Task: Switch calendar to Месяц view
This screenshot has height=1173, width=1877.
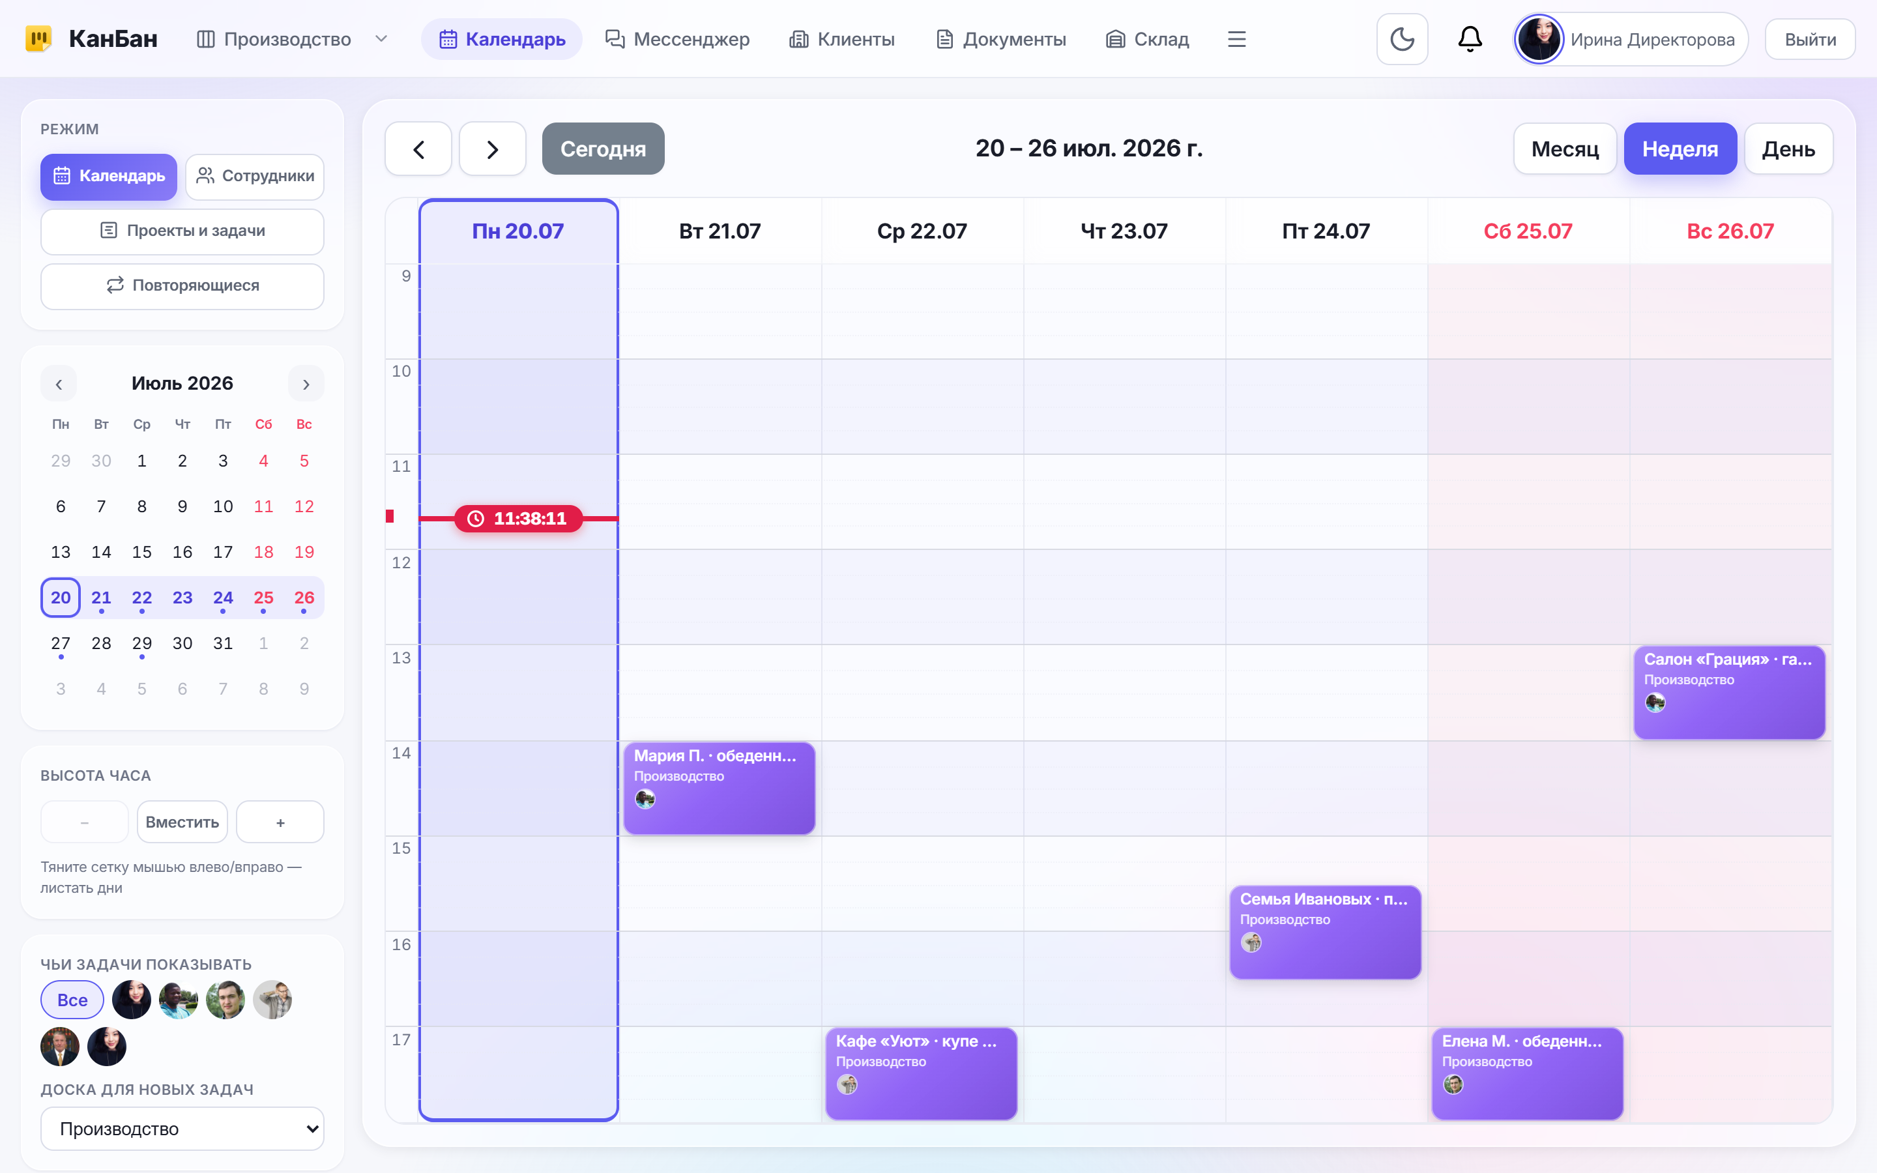Action: coord(1564,149)
